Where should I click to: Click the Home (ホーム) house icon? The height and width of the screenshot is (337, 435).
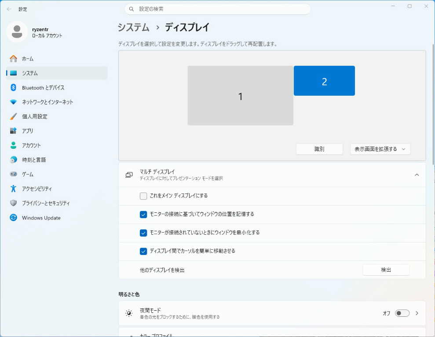click(x=13, y=59)
